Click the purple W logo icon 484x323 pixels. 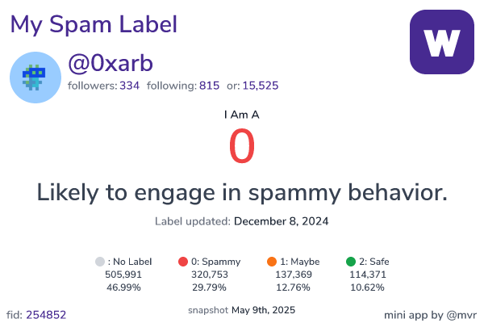(442, 42)
